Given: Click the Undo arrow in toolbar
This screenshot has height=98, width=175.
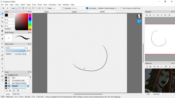Looking at the screenshot, I should 3,8.
